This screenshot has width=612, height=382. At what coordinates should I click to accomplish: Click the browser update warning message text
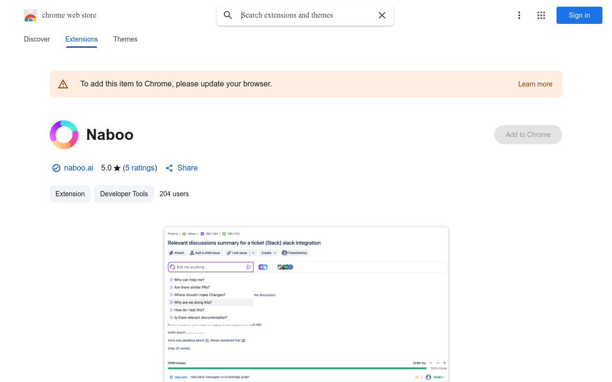[x=176, y=84]
